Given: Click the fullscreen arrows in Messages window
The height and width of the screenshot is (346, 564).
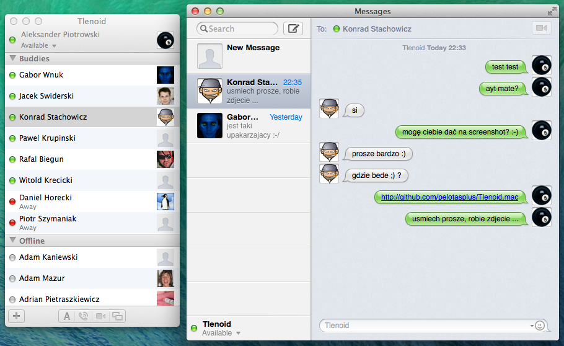Looking at the screenshot, I should pos(552,12).
